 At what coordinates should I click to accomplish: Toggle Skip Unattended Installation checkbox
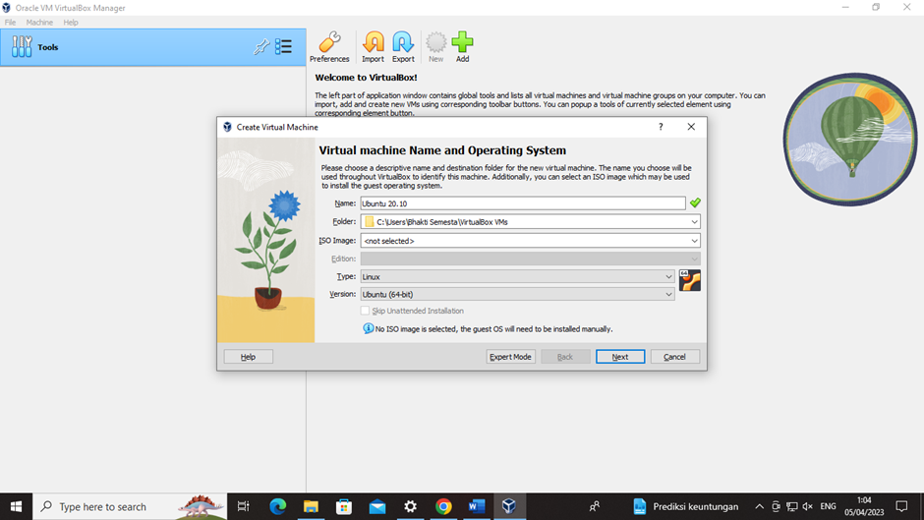pyautogui.click(x=365, y=311)
